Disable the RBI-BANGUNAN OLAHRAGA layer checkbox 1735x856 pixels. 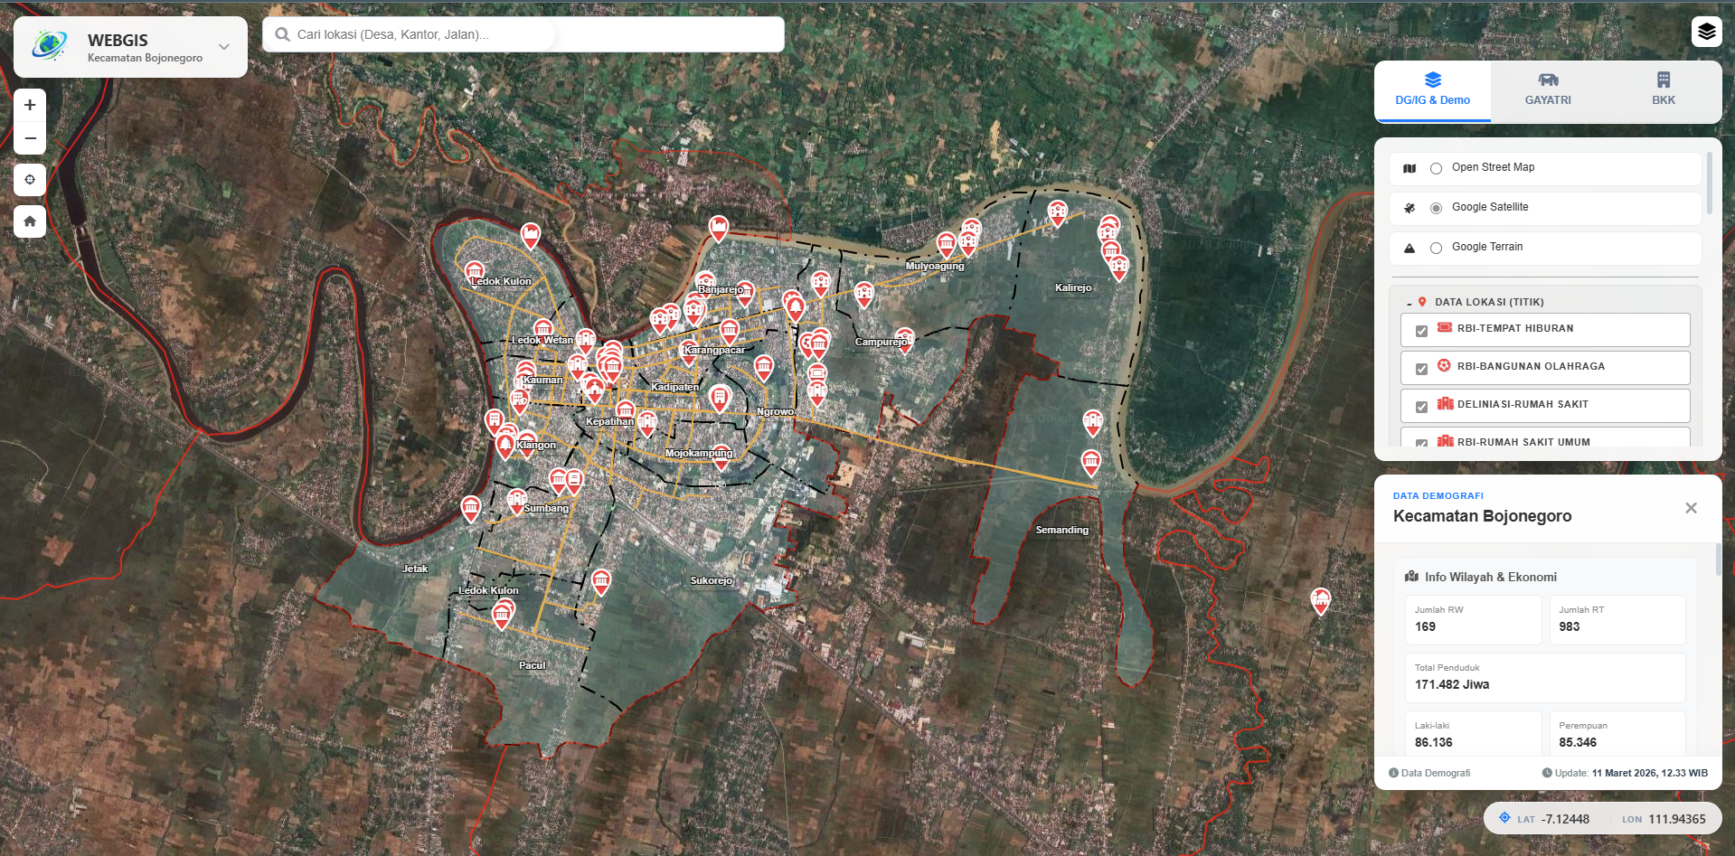[x=1419, y=367]
